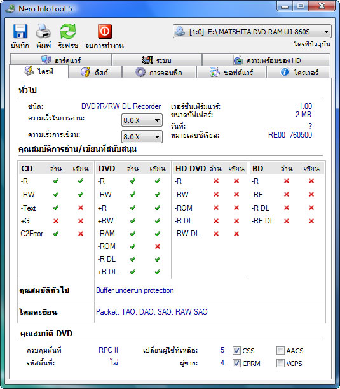The height and width of the screenshot is (389, 340).
Task: Click vendor changes value 4
Action: click(x=222, y=363)
